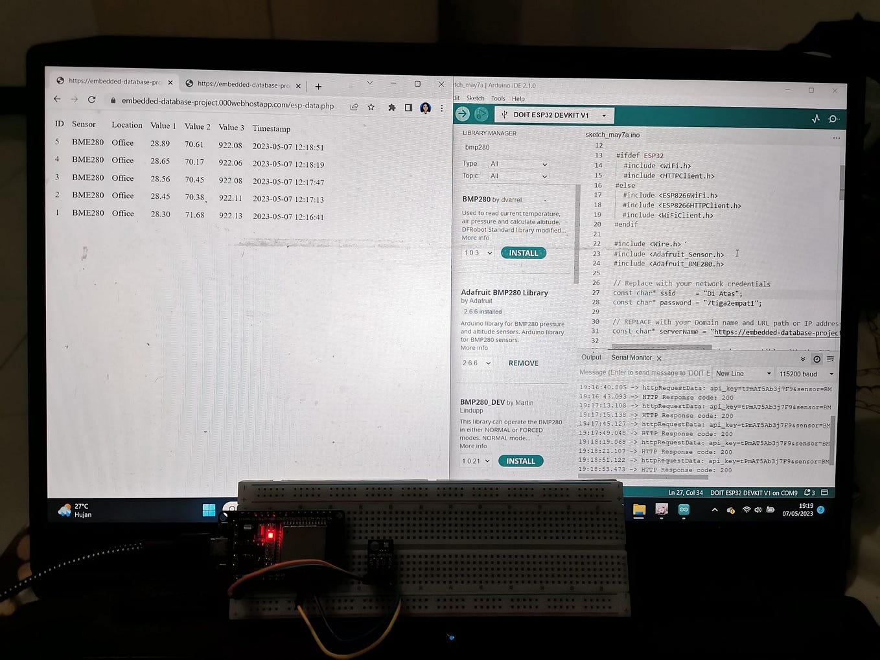Open the sketch options '...' menu icon

836,137
